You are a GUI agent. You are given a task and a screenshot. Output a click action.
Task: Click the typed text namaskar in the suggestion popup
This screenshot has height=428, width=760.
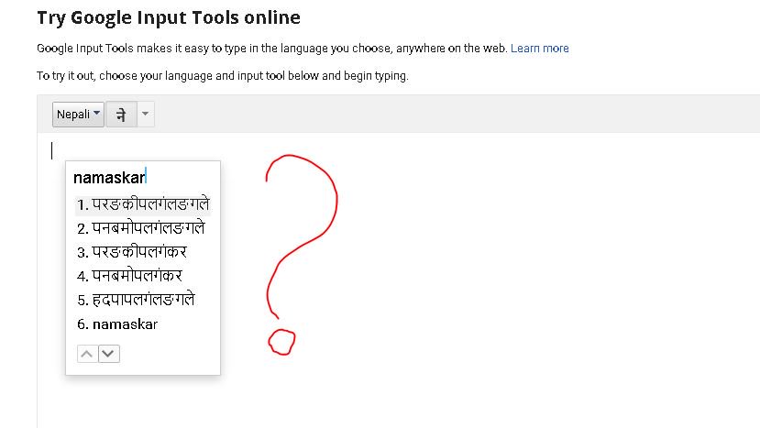(109, 178)
